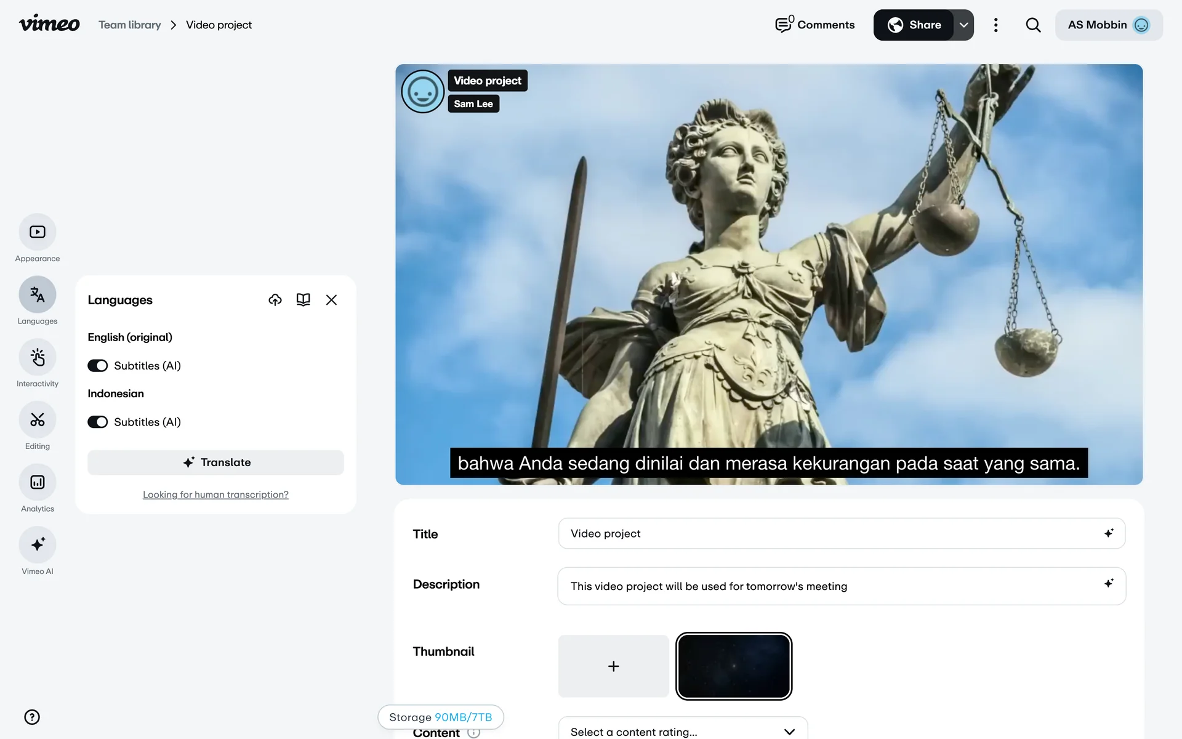Expand the Share dropdown arrow

click(963, 25)
